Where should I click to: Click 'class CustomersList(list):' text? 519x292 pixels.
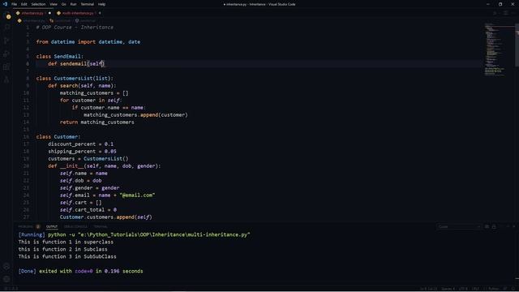(x=75, y=79)
